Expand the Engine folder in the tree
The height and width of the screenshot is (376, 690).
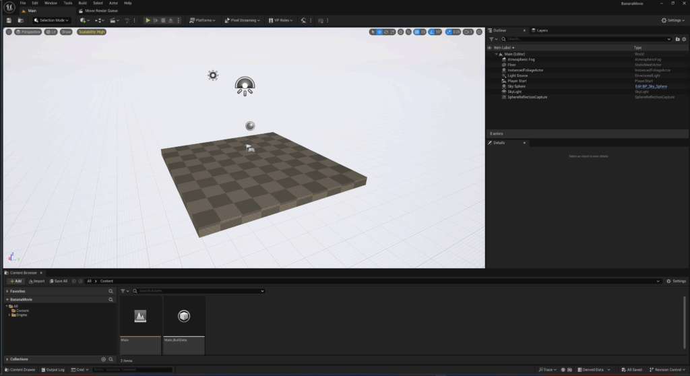[9, 315]
